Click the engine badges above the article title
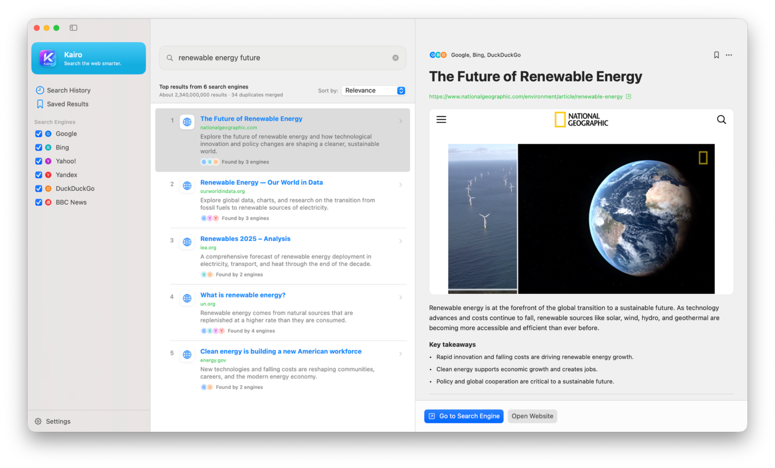This screenshot has height=468, width=775. click(438, 55)
